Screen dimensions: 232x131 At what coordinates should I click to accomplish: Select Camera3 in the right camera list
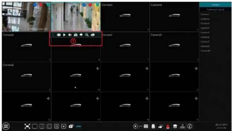coord(205,23)
